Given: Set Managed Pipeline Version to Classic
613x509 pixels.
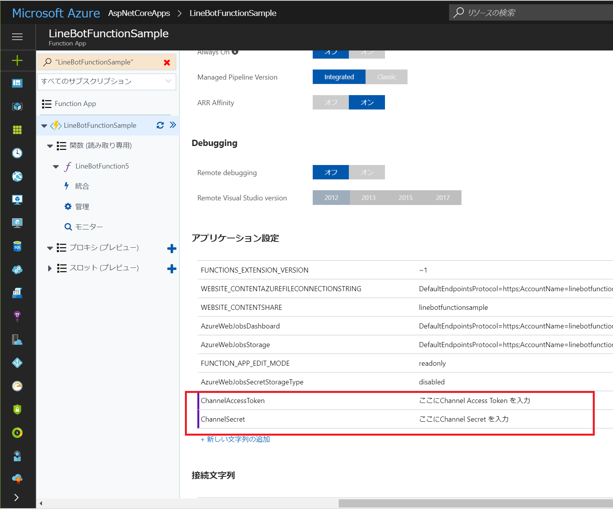Looking at the screenshot, I should pyautogui.click(x=387, y=77).
